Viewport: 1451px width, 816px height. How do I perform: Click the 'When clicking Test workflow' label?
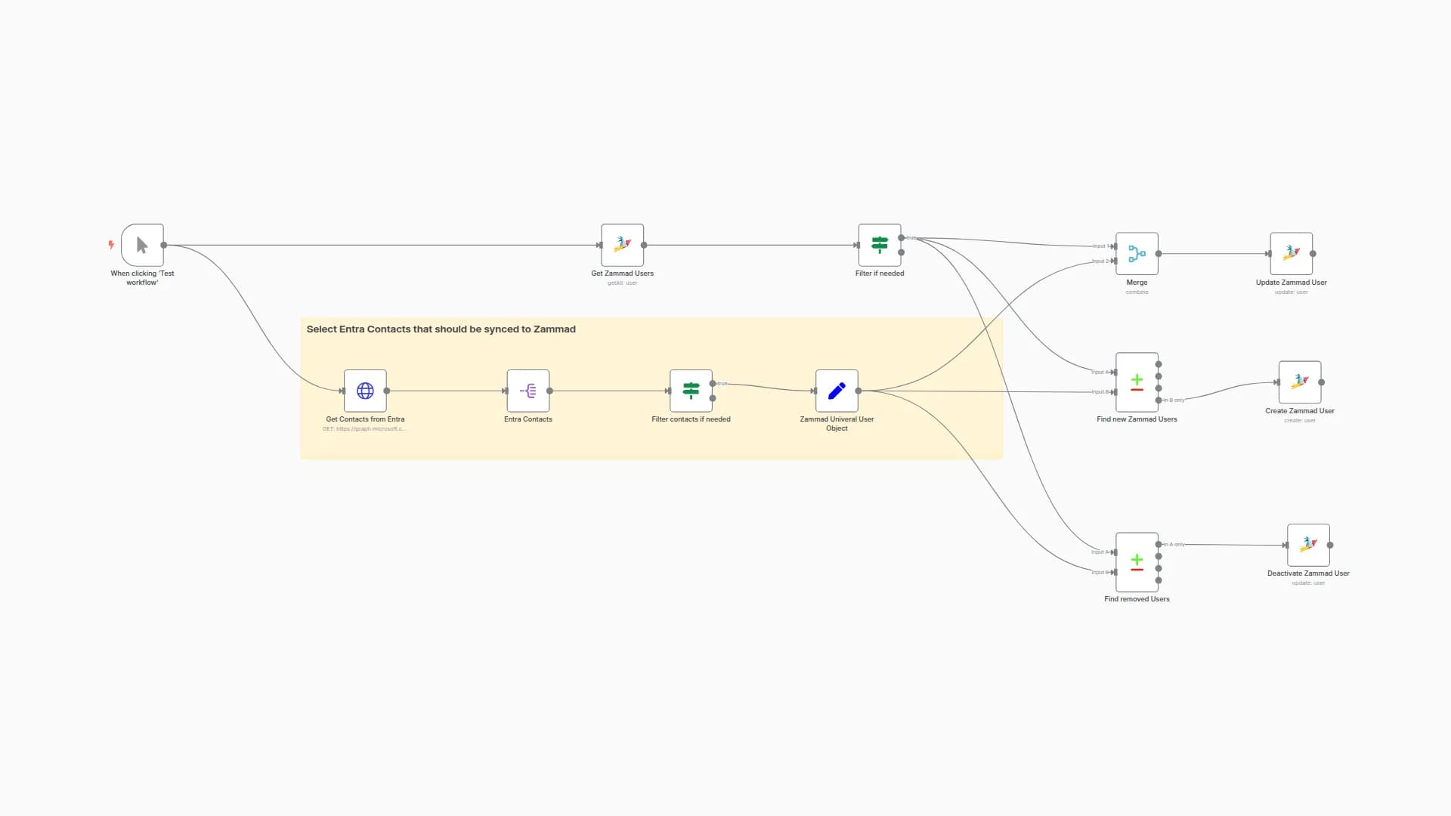coord(142,278)
